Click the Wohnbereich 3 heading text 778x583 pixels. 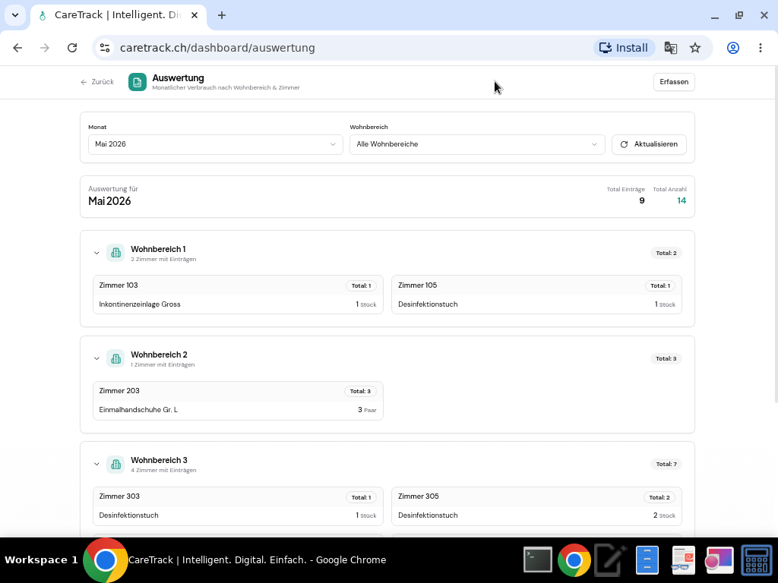159,461
